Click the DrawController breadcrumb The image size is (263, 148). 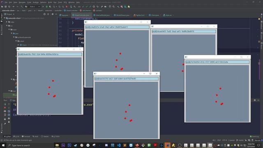point(71,10)
